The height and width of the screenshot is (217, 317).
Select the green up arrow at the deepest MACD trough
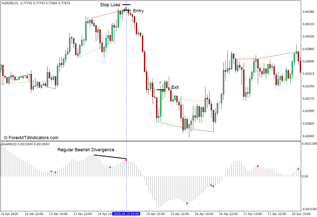187,203
